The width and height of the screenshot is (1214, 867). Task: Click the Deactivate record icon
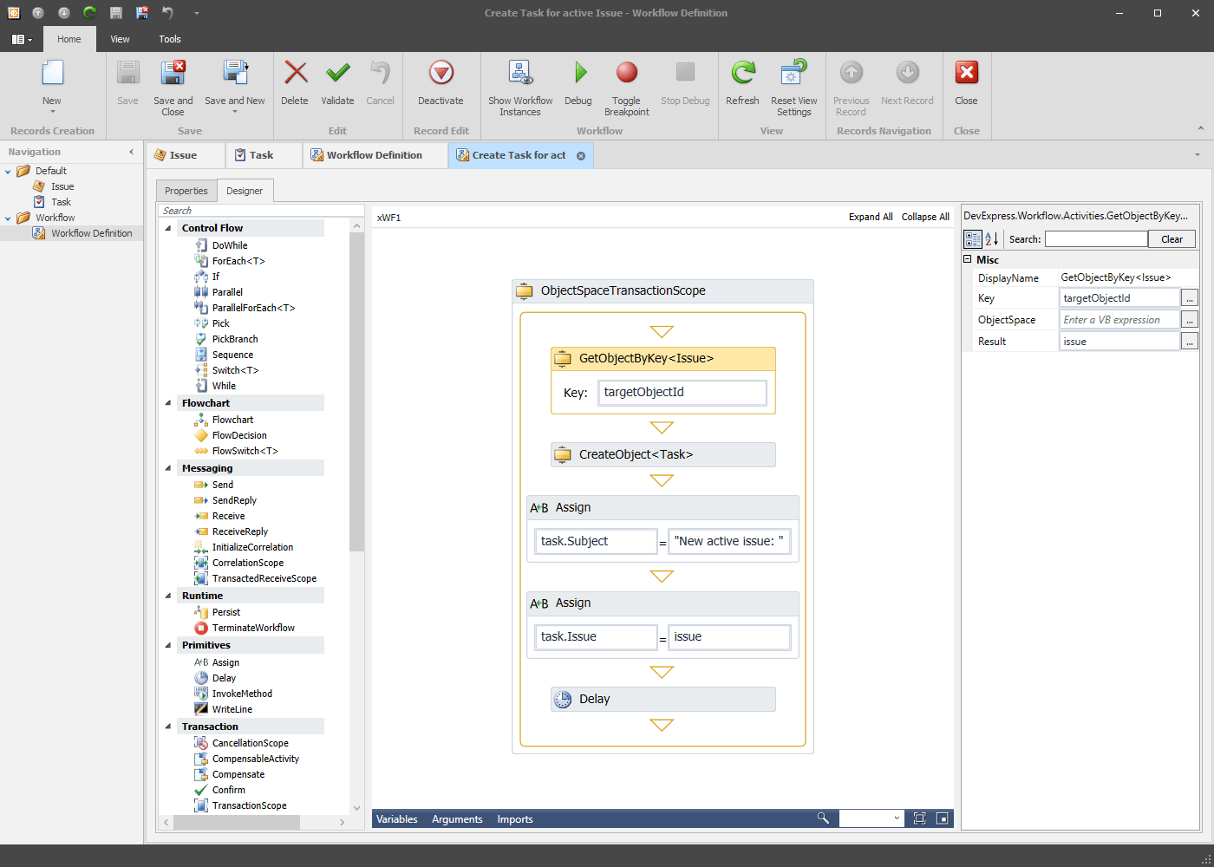point(441,74)
